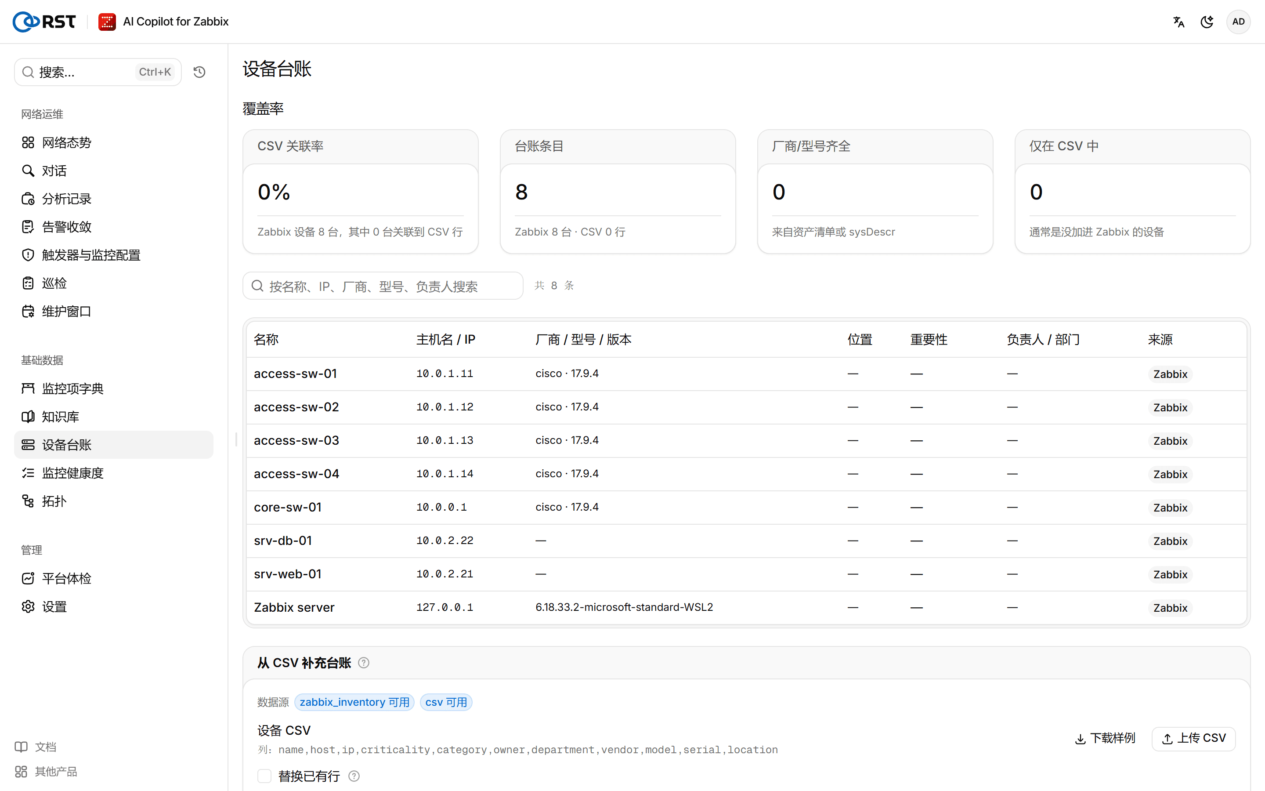Click the zabbix_inventory 可用 tag
This screenshot has height=791, width=1265.
[354, 702]
